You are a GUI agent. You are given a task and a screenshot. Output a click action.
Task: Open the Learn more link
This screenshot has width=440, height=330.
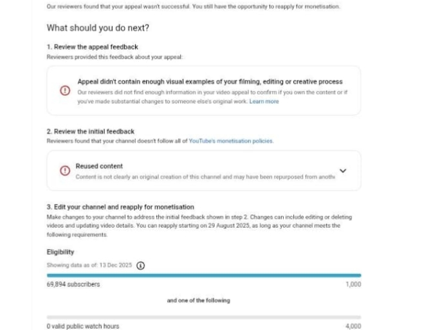[x=264, y=102]
